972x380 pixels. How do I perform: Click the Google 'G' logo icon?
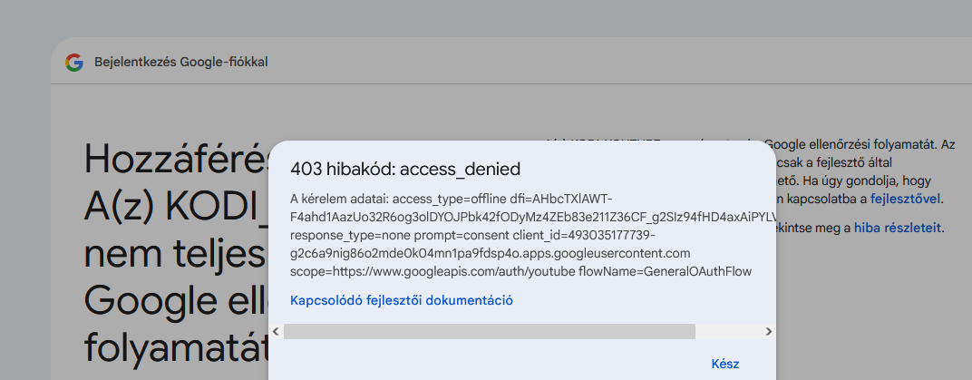[74, 62]
